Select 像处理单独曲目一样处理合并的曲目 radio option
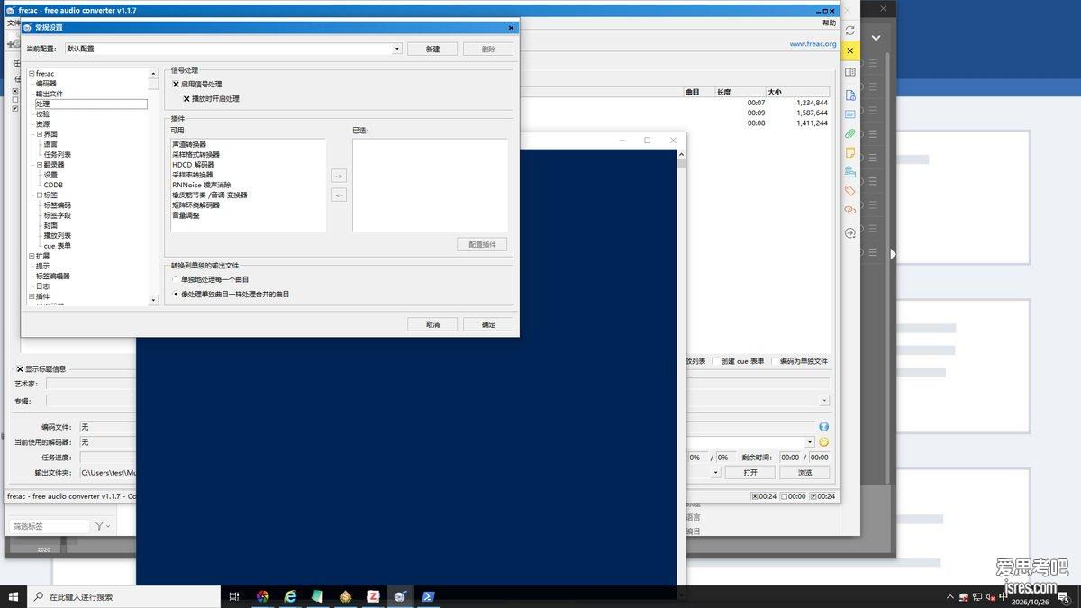The image size is (1081, 608). click(176, 295)
